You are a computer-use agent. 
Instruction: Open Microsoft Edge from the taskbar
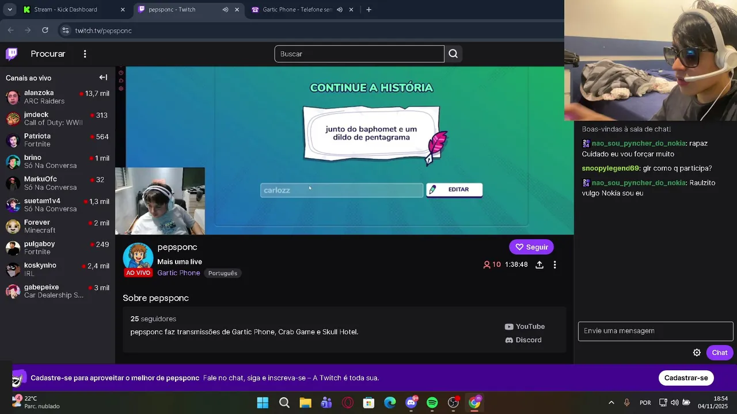[390, 402]
